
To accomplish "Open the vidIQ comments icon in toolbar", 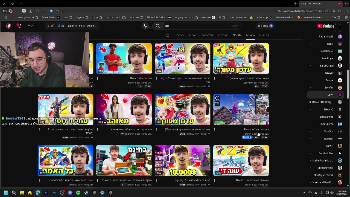I will (x=48, y=26).
